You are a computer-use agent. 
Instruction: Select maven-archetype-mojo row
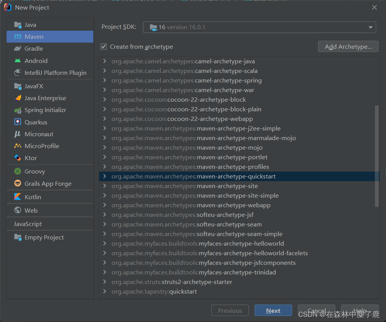pyautogui.click(x=239, y=147)
